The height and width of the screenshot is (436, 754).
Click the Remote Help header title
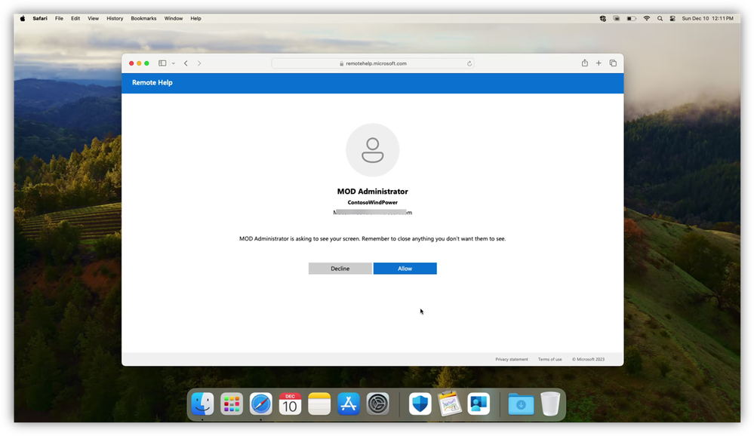pyautogui.click(x=152, y=83)
